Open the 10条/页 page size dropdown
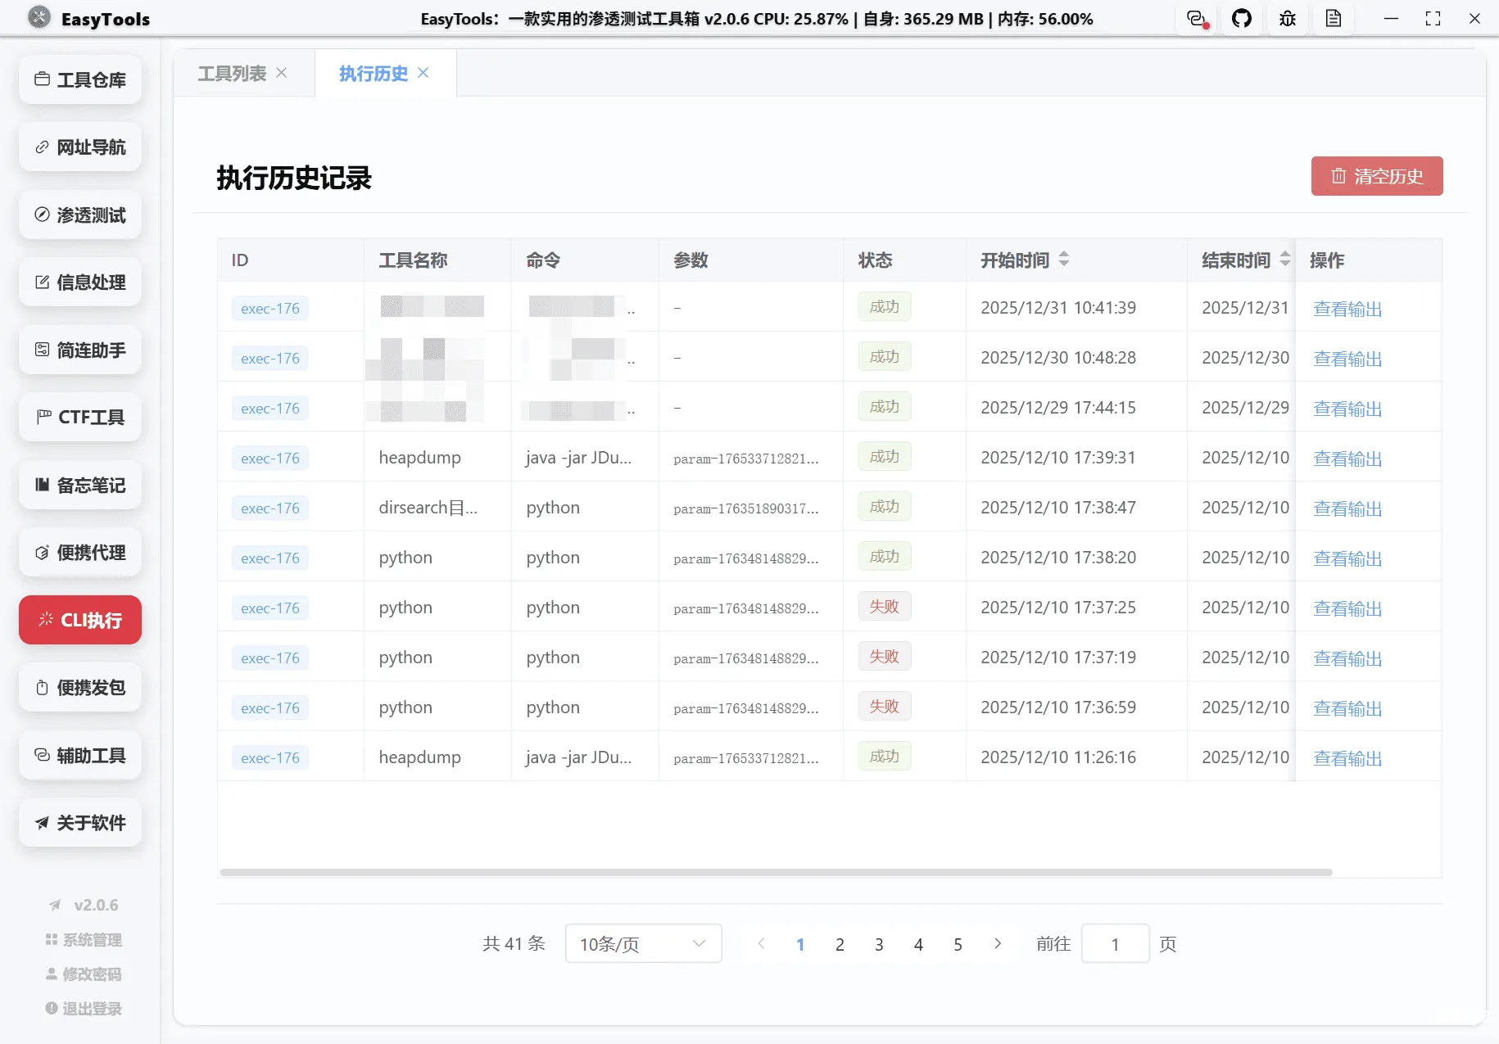The width and height of the screenshot is (1499, 1044). [642, 943]
